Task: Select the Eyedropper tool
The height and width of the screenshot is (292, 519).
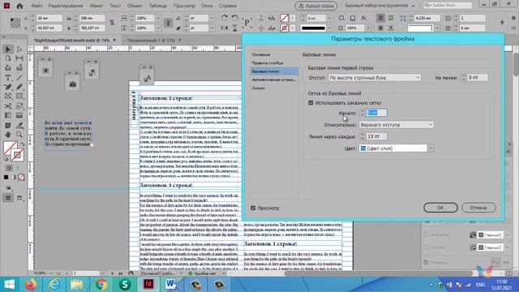Action: (19, 126)
